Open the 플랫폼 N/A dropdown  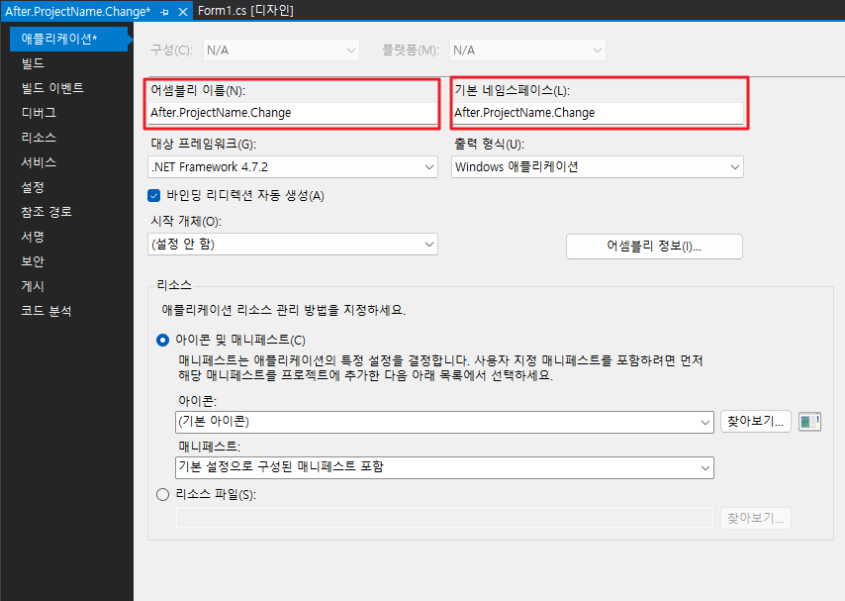tap(527, 50)
